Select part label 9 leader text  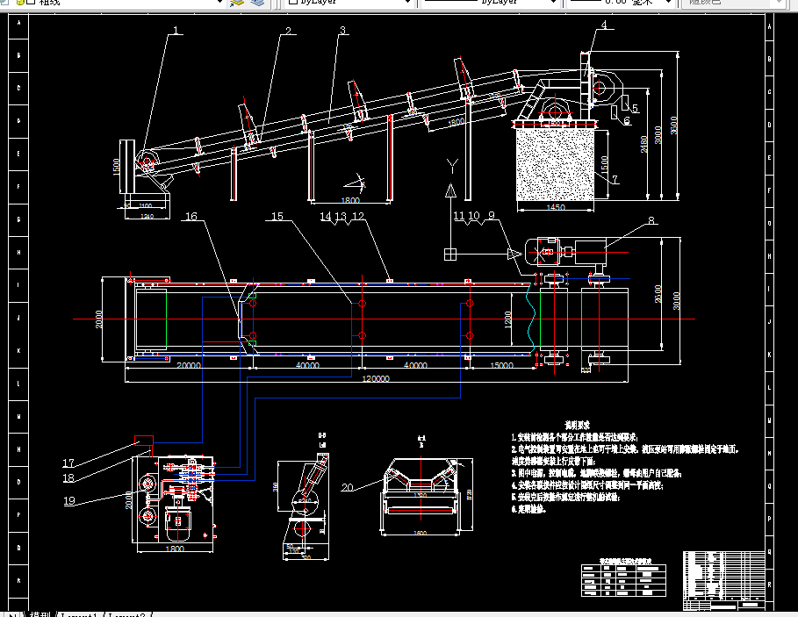click(492, 215)
